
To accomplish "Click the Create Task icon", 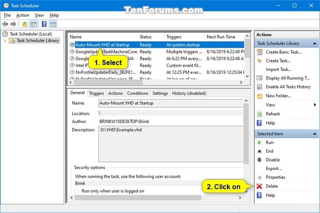I will click(259, 61).
